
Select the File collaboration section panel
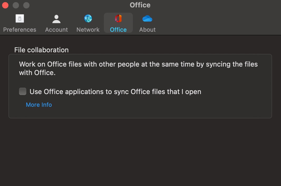pos(140,86)
